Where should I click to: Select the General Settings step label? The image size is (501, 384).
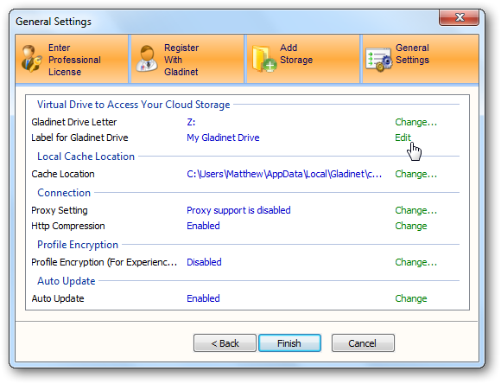pyautogui.click(x=412, y=54)
